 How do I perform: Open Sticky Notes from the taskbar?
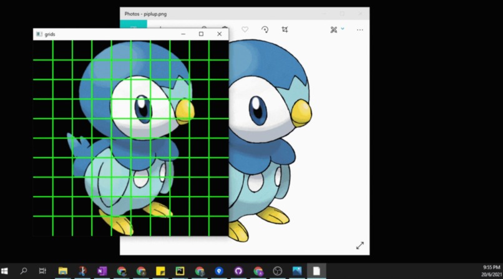click(160, 271)
